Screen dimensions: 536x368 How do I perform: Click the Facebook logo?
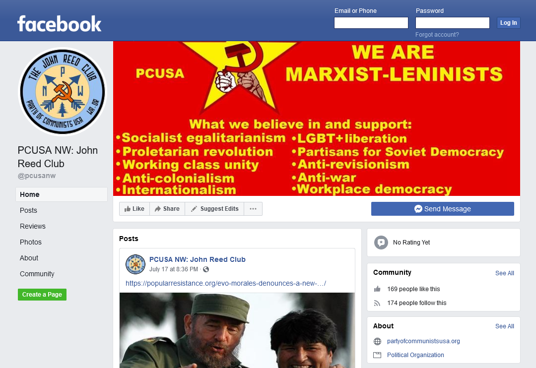59,24
